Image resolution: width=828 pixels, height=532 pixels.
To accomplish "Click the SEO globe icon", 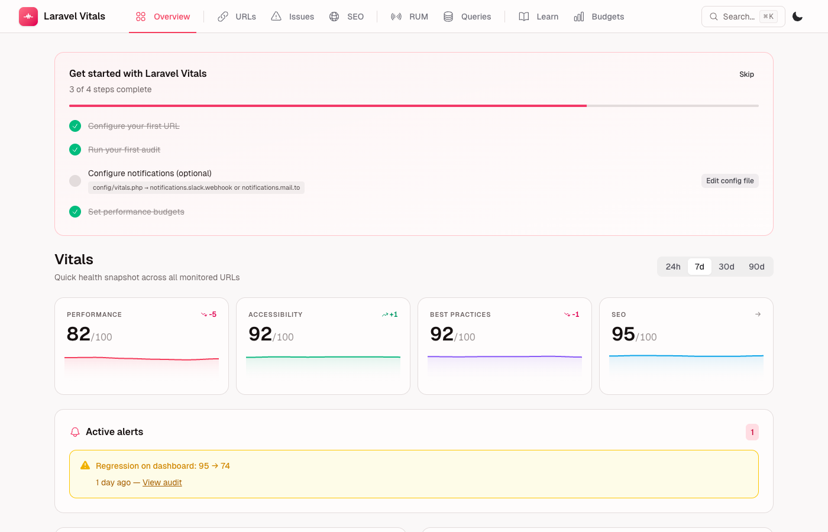I will click(334, 17).
